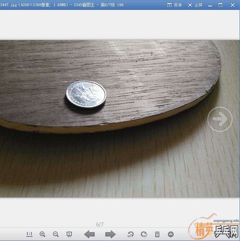Viewport: 240px width, 241px height.
Task: Click the 6/7 image counter
Action: tap(100, 225)
